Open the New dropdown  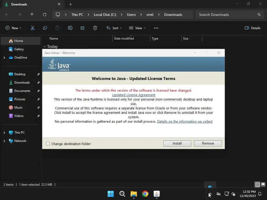click(14, 28)
